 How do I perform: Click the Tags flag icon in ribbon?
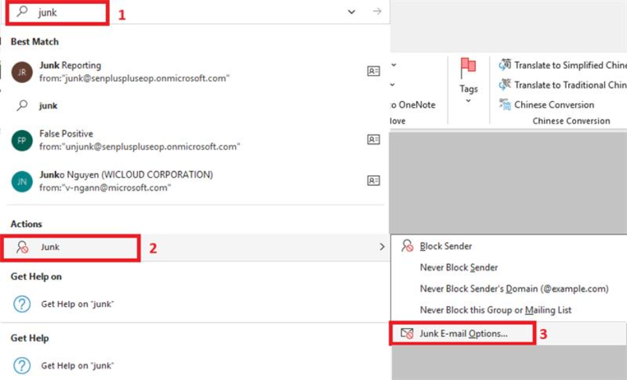pos(468,68)
